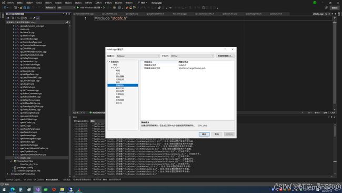
Task: Select stdafx.cpp in Solution Explorer
Action: point(25,158)
